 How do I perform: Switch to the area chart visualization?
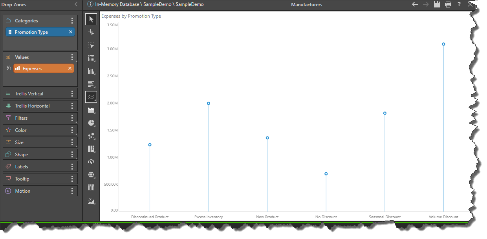[91, 110]
